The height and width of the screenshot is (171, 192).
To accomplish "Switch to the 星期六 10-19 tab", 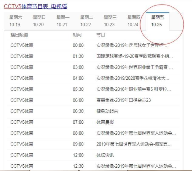I will (16, 21).
